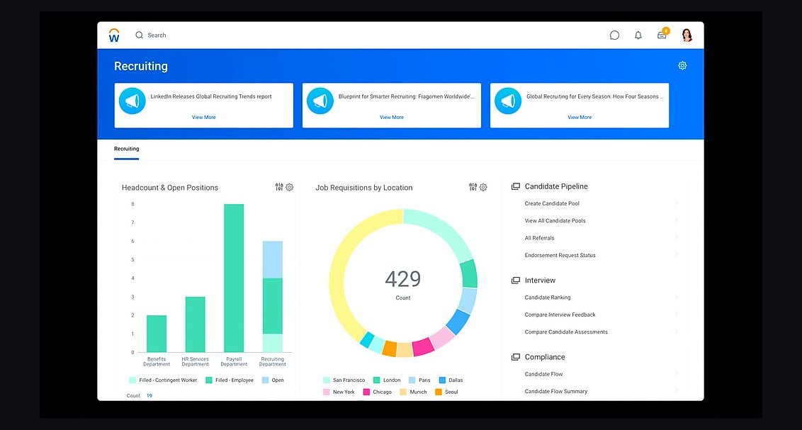
Task: Expand chevron beside Endorsement Request Status
Action: [676, 254]
